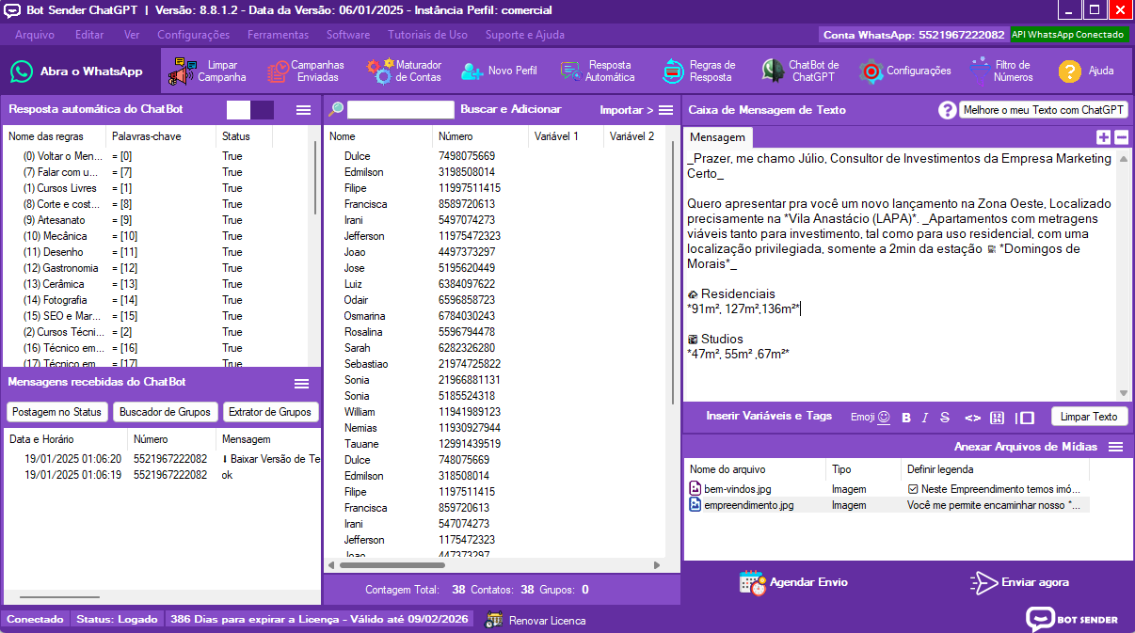The width and height of the screenshot is (1135, 633).
Task: Click the random numbers variable icon
Action: [998, 418]
